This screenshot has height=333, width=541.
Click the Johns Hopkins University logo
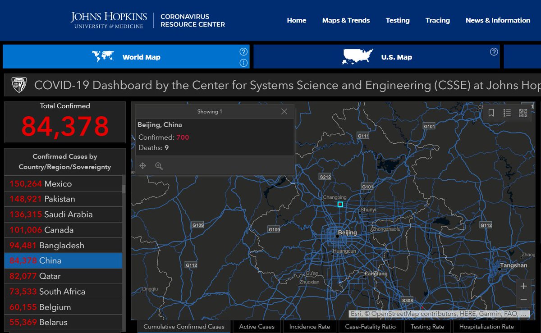click(109, 20)
